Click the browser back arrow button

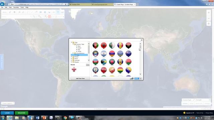click(x=2, y=4)
